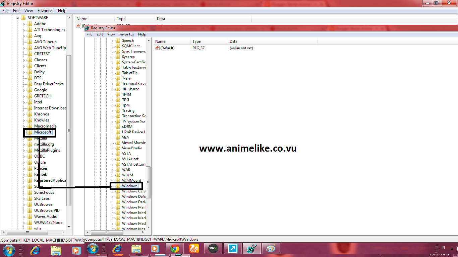The width and height of the screenshot is (458, 257).
Task: Click Type column header in back window
Action: (x=135, y=19)
